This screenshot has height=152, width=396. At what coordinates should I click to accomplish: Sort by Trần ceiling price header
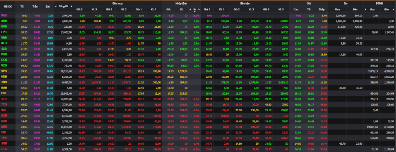coord(35,6)
